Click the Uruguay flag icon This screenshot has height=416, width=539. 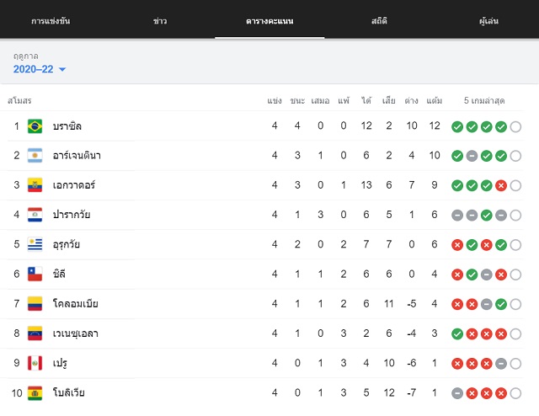(x=35, y=245)
